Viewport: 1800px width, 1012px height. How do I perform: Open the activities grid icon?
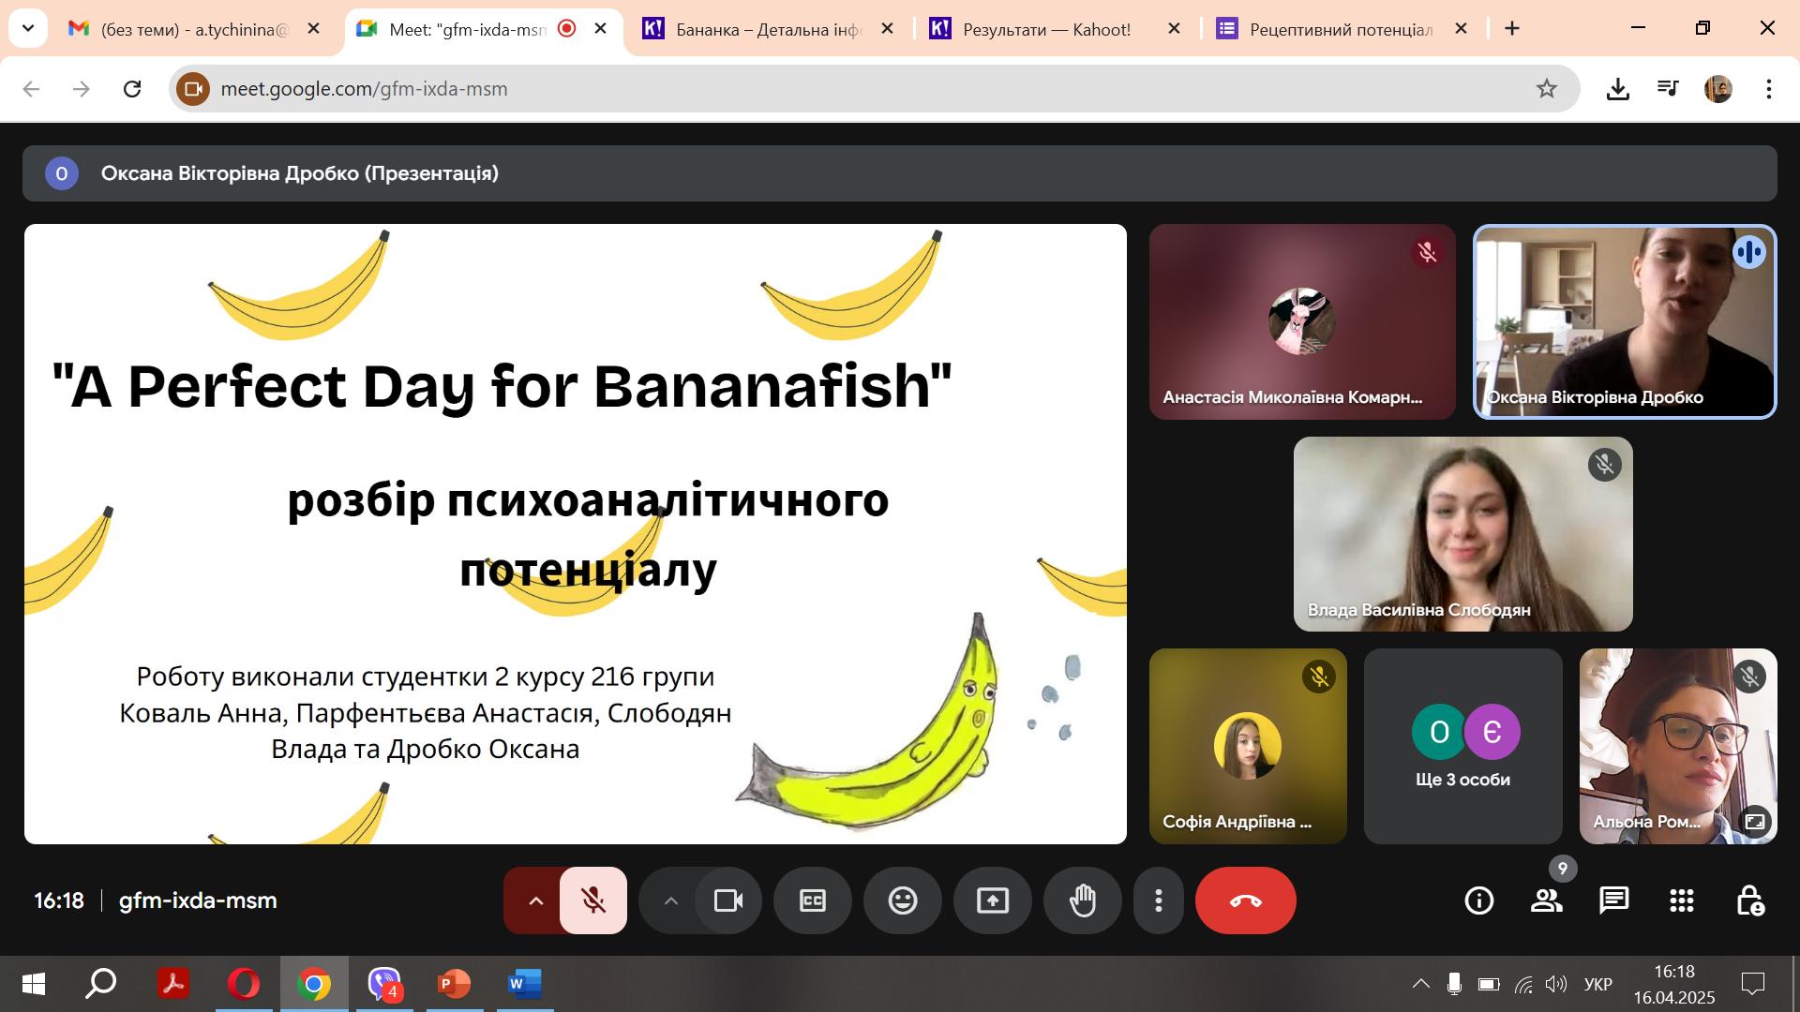1682,900
